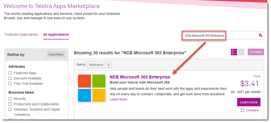Click the pink Compare button
This screenshot has height=123, width=271.
tap(255, 52)
